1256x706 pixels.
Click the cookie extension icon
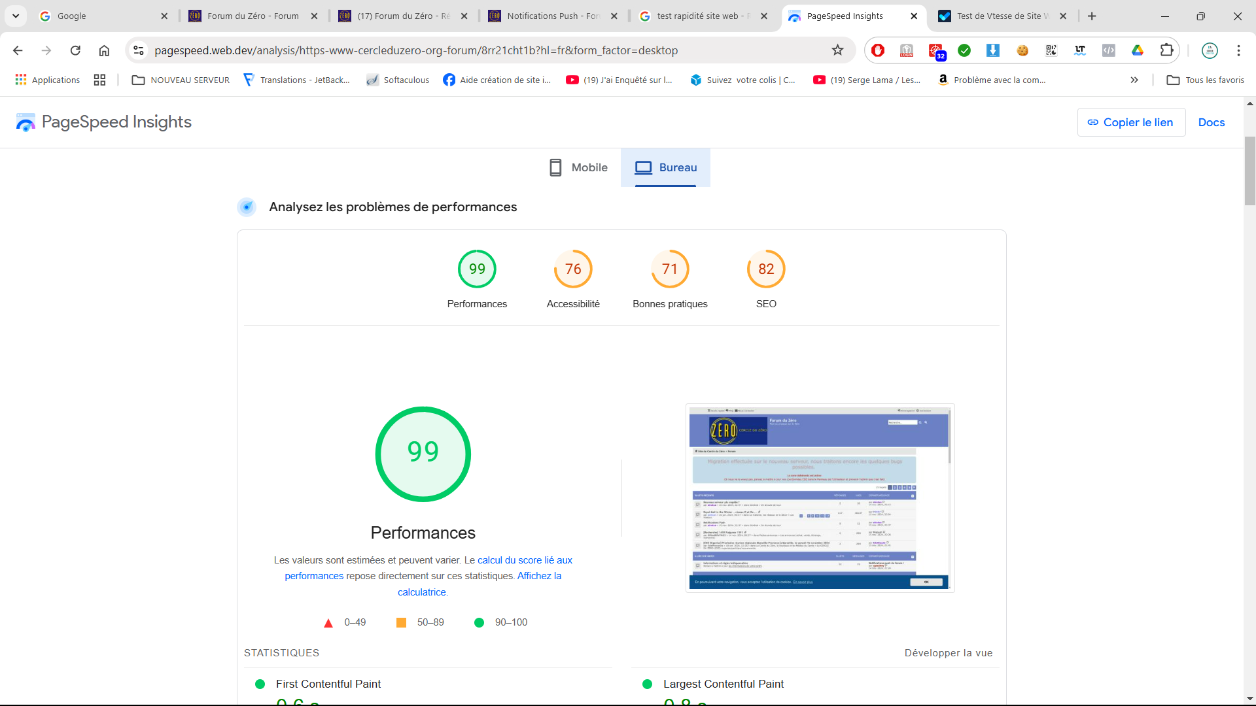coord(1022,50)
